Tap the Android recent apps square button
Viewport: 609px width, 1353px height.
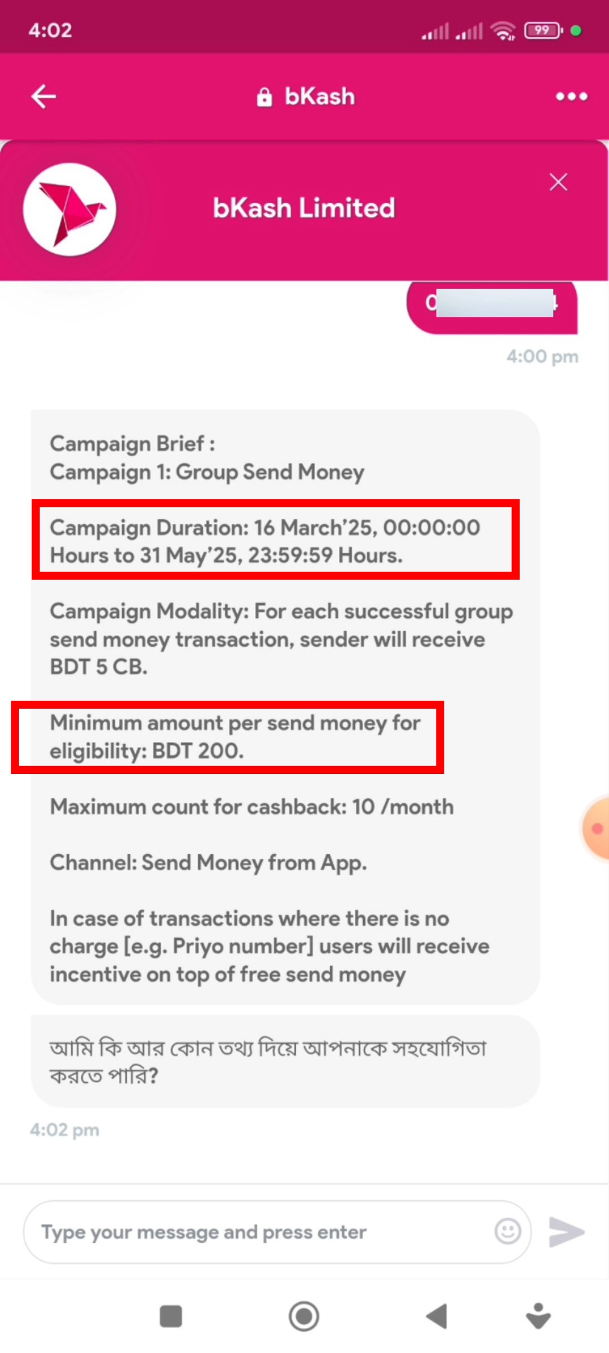tap(171, 1317)
